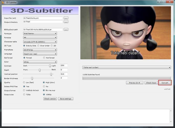Click the BDSup2sub path text field
Viewport: 175px width, 128px height.
tap(43, 29)
